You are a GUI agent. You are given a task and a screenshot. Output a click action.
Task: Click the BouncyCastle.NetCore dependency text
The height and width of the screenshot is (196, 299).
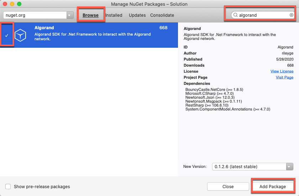point(214,89)
